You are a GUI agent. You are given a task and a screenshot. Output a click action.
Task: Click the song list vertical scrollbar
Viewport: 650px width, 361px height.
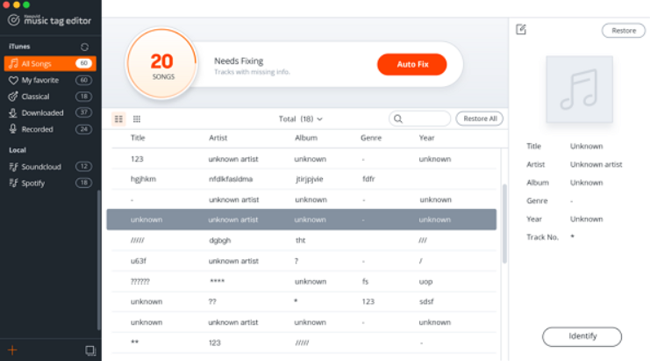[x=504, y=222]
